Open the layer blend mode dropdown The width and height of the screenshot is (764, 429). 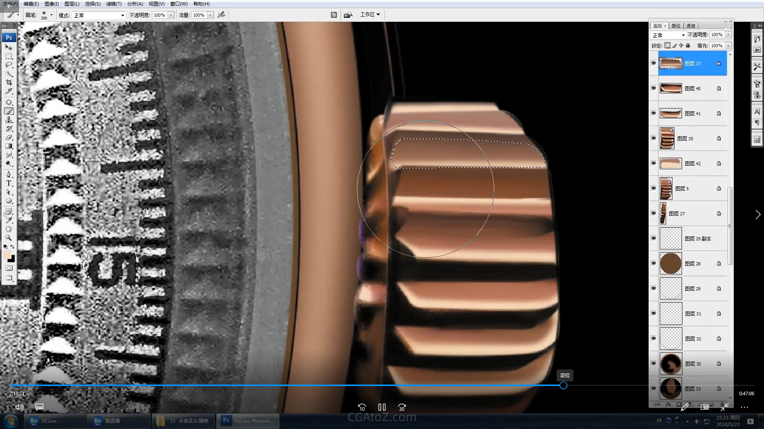(668, 35)
